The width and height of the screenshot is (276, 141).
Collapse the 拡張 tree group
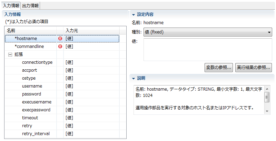[x=10, y=54]
